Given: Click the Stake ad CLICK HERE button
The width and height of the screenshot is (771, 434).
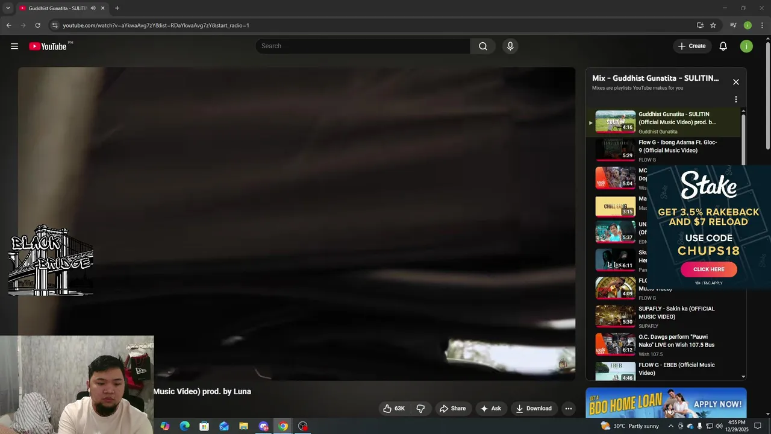Looking at the screenshot, I should coord(708,269).
